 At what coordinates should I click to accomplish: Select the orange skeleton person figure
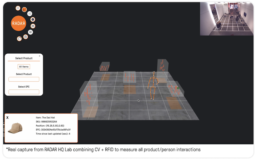[x=153, y=85]
